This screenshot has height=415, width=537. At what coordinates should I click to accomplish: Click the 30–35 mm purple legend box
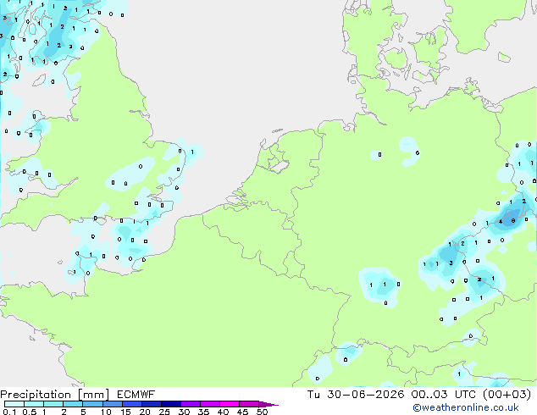point(191,404)
